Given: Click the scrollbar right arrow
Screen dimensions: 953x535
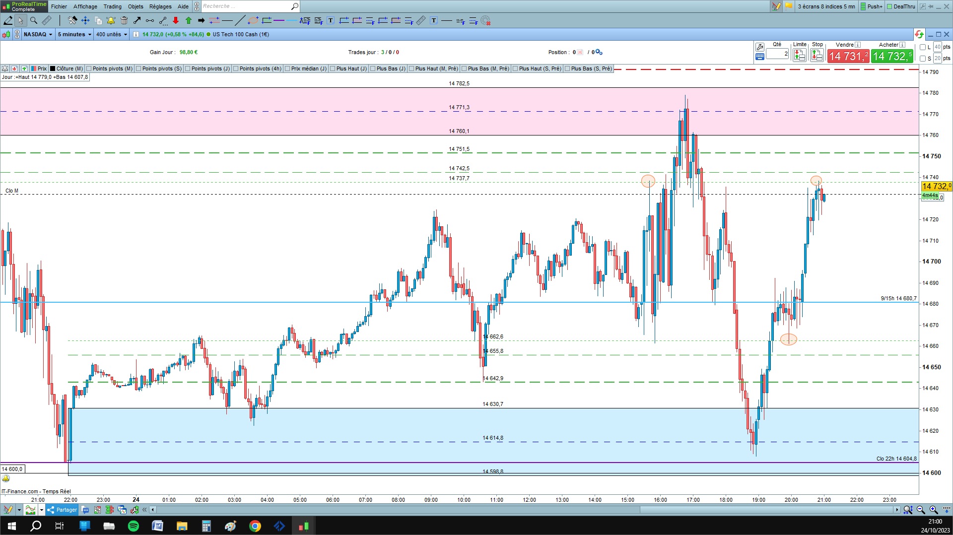Looking at the screenshot, I should pos(897,510).
